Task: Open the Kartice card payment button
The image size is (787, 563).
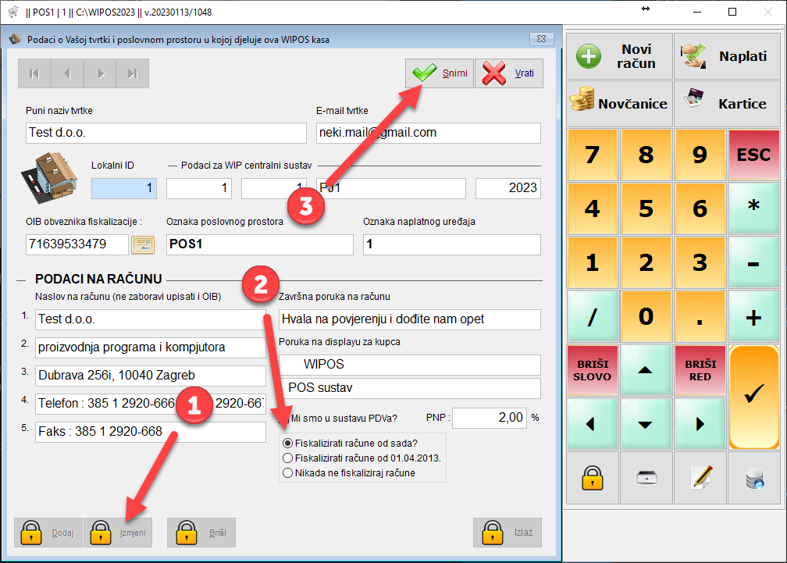Action: click(x=727, y=104)
